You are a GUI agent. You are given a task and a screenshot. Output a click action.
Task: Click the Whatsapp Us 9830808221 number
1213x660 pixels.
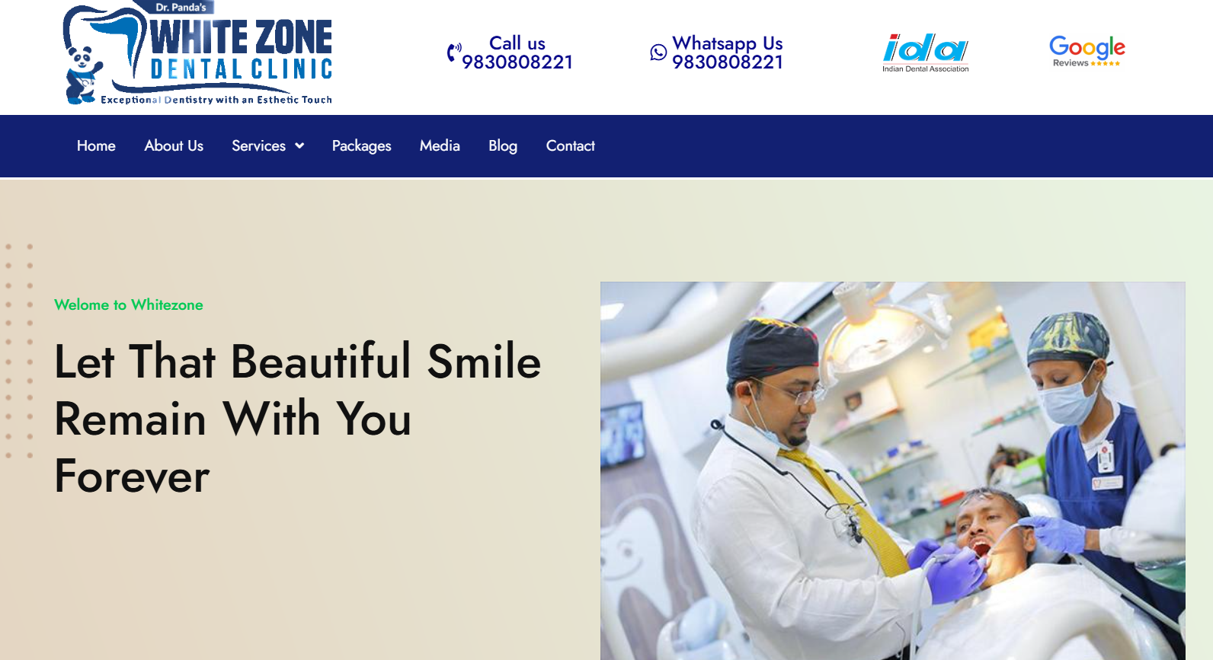click(728, 53)
